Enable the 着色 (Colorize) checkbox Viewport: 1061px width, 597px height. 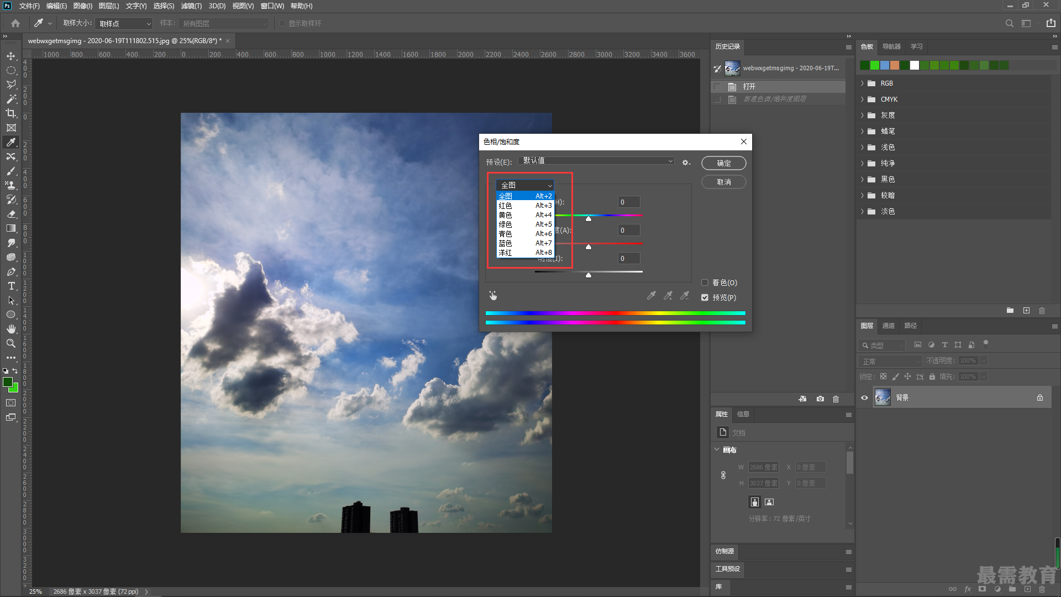pos(705,282)
